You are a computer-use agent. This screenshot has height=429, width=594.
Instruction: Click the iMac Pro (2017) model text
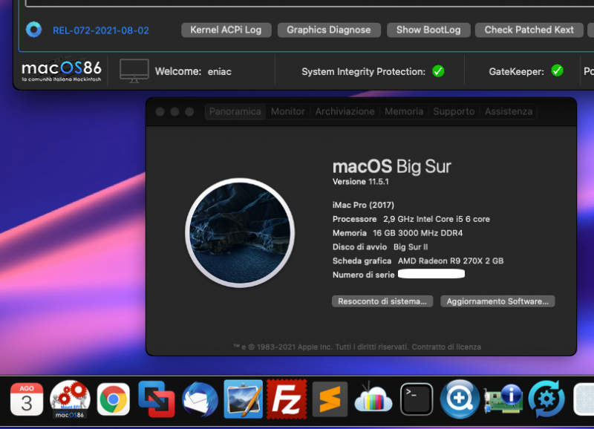363,205
